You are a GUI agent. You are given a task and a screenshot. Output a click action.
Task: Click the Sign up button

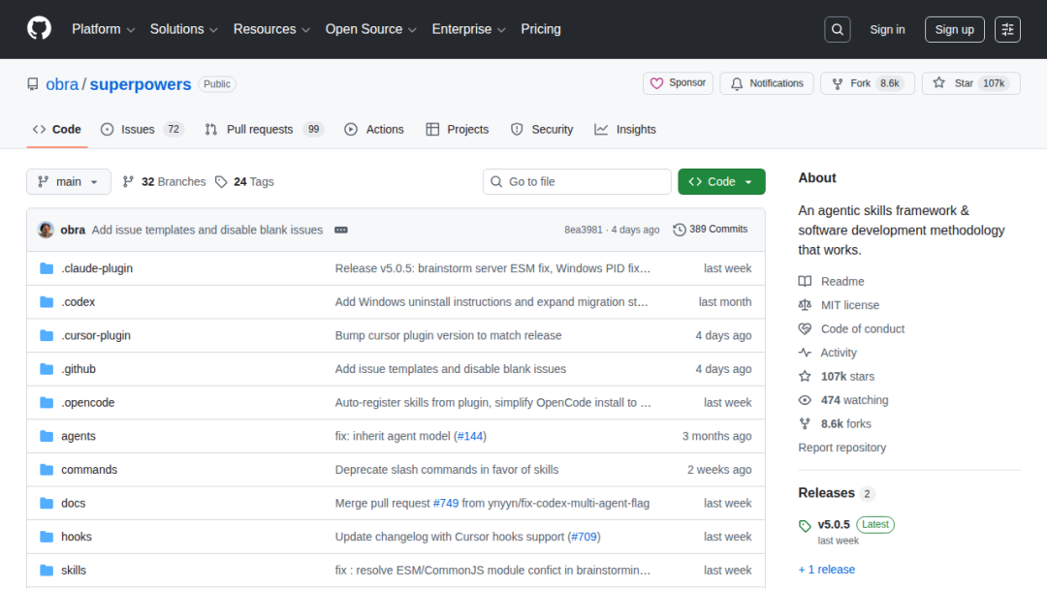[x=954, y=29]
